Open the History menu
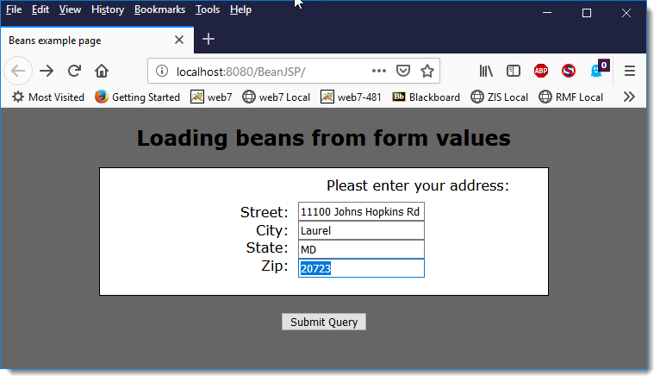Screen dimensions: 660x382 (x=108, y=9)
